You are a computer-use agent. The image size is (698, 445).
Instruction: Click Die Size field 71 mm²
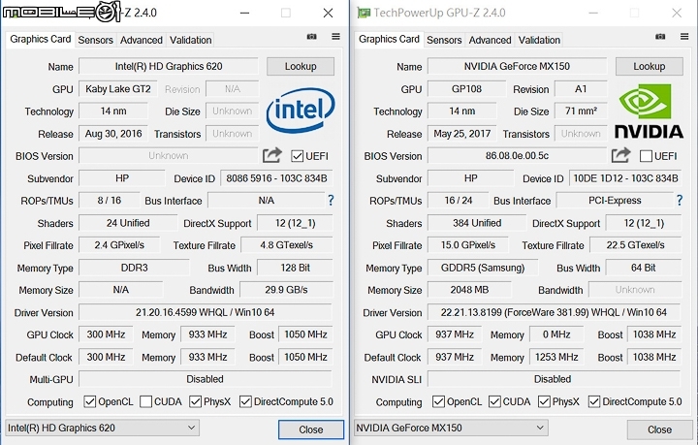(581, 111)
